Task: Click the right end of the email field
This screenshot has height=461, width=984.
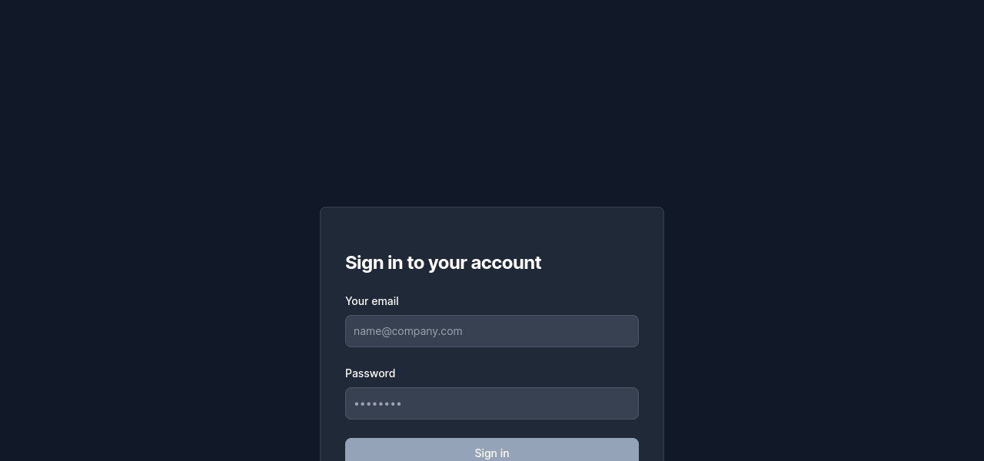Action: coord(627,331)
